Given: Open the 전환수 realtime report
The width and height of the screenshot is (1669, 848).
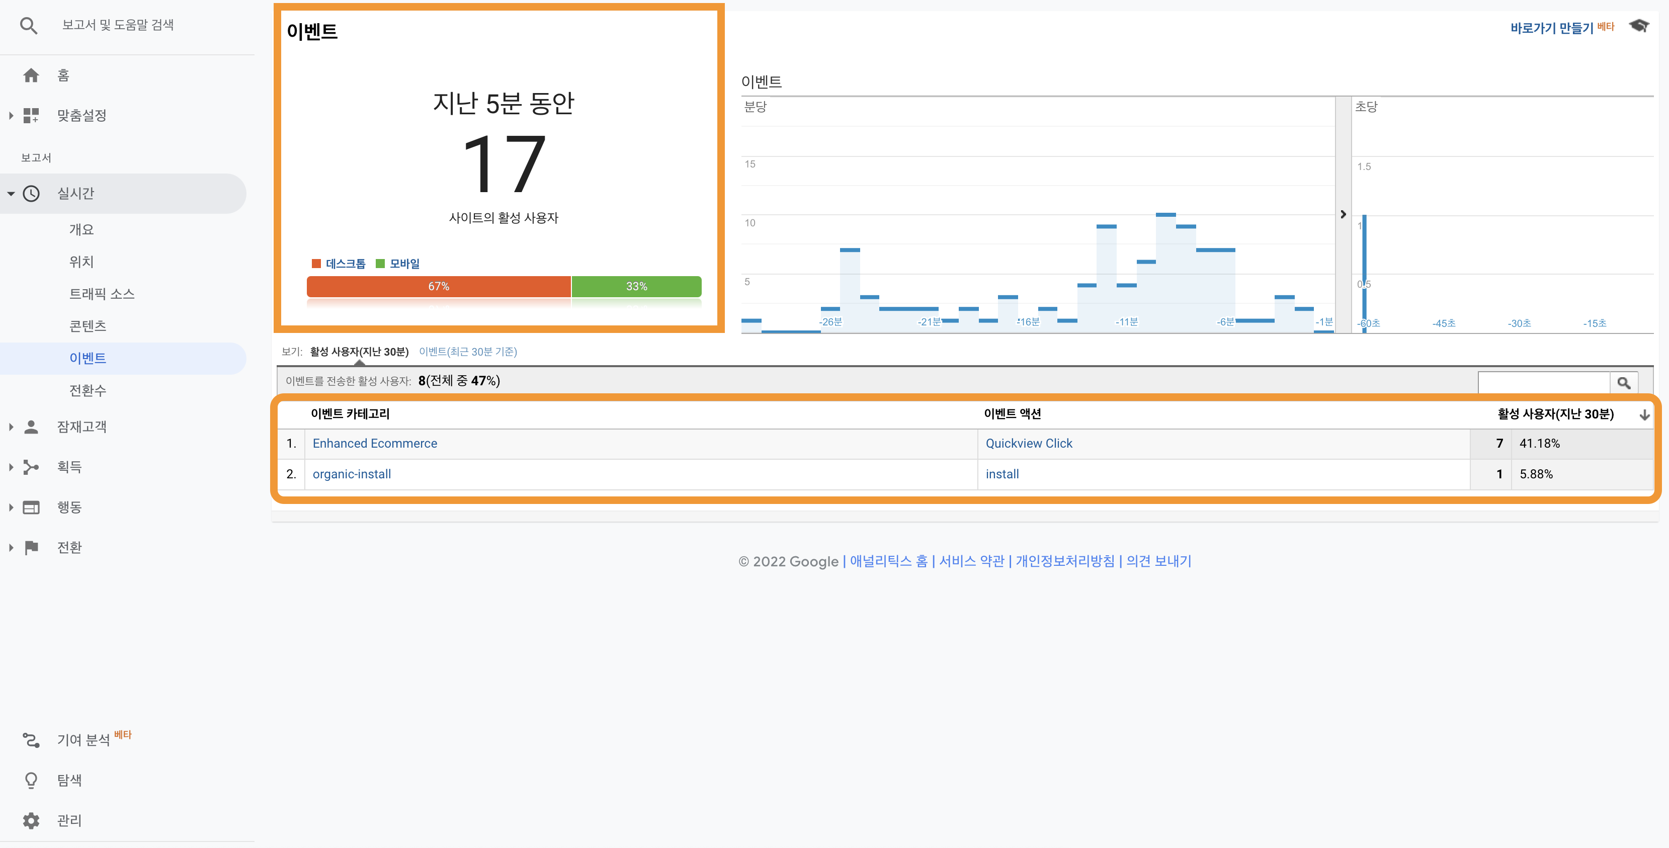Looking at the screenshot, I should pos(88,391).
